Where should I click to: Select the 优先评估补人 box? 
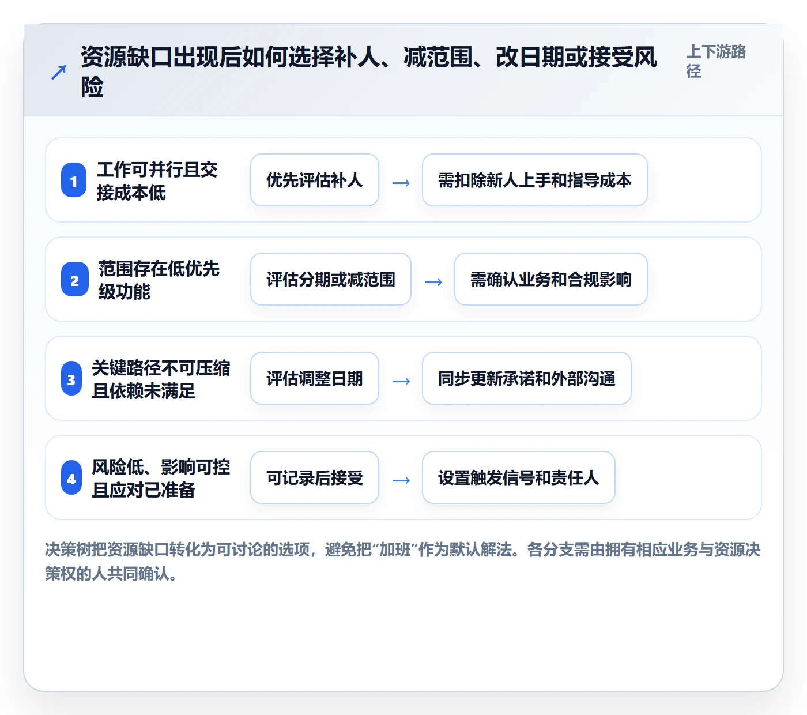coord(315,180)
